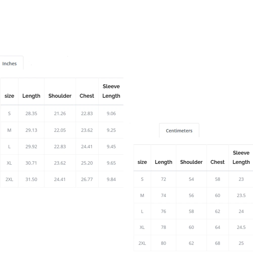Select the 68 chest value

(x=217, y=243)
